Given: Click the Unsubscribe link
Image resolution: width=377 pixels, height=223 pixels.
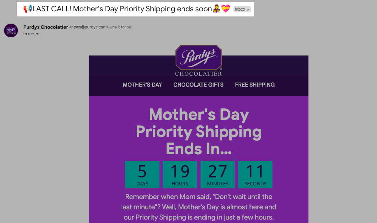Looking at the screenshot, I should (x=120, y=27).
